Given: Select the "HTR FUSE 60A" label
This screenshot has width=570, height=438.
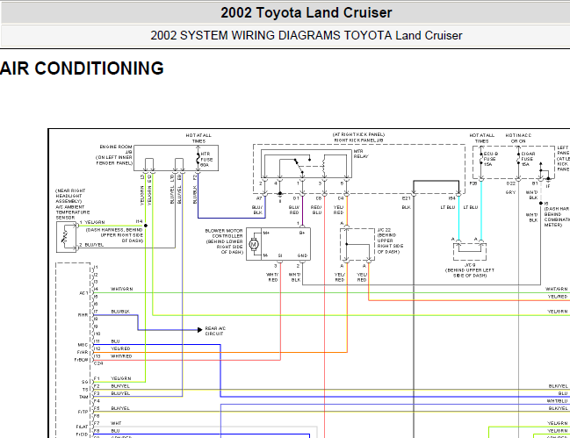Looking at the screenshot, I should [x=206, y=159].
